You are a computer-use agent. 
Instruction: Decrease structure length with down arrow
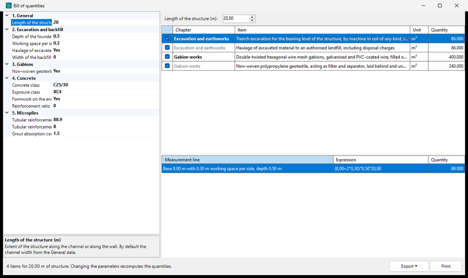pos(252,20)
